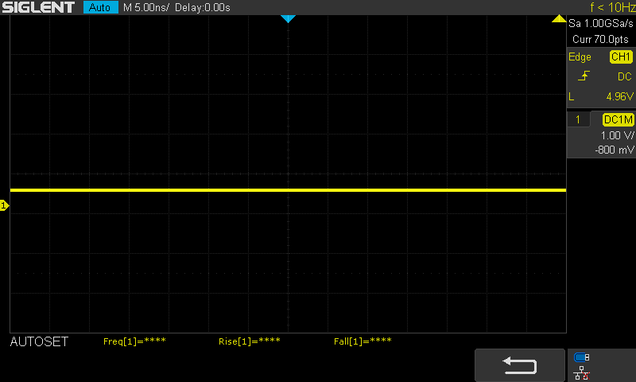
Task: Click the return arrow button
Action: pos(520,365)
